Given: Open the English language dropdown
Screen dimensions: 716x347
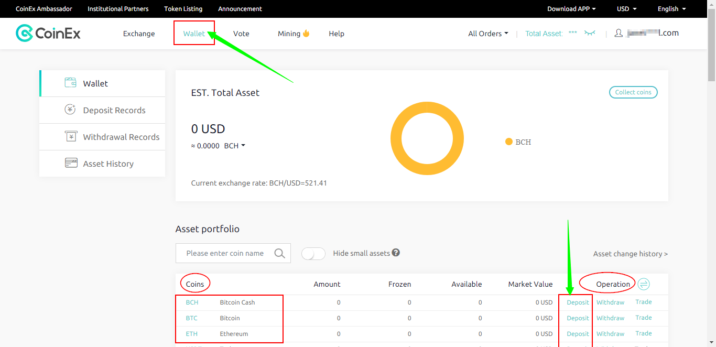Looking at the screenshot, I should [671, 9].
